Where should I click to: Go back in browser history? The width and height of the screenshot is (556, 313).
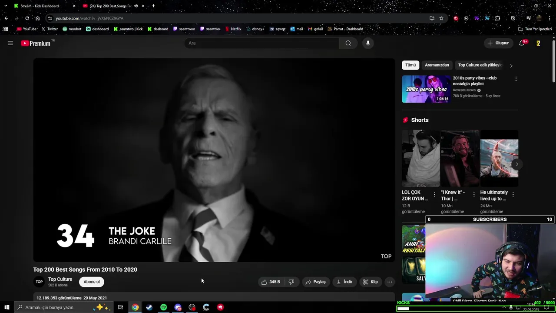pyautogui.click(x=6, y=18)
